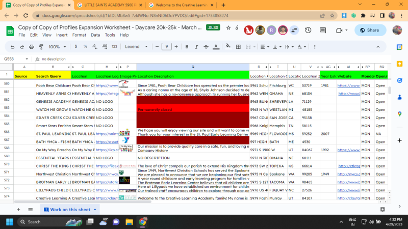The image size is (408, 229).
Task: Open Google Tasks side panel icon
Action: [399, 80]
